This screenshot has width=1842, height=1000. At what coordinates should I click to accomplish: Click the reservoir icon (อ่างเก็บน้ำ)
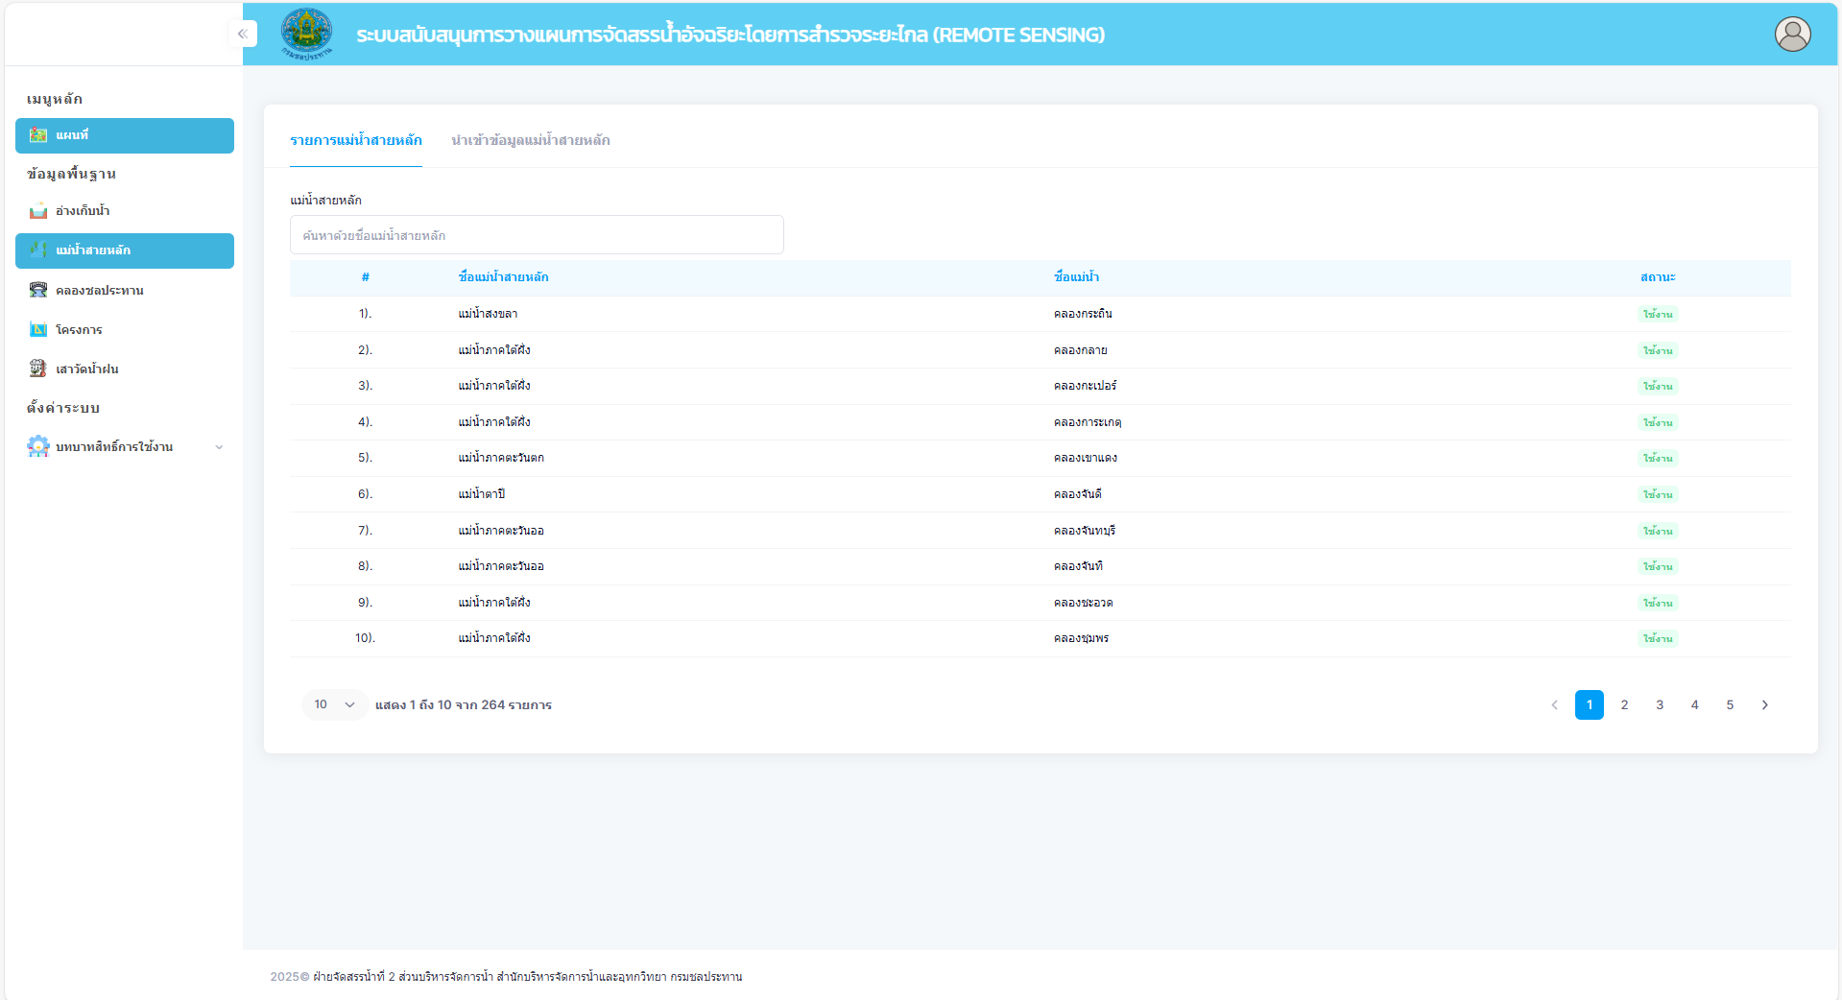[x=38, y=211]
